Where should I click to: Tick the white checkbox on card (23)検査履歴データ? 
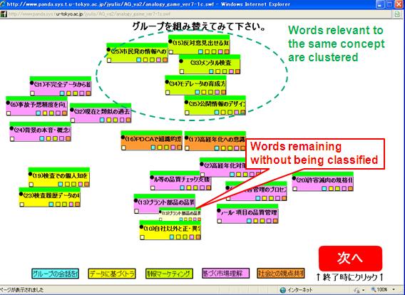click(22, 205)
